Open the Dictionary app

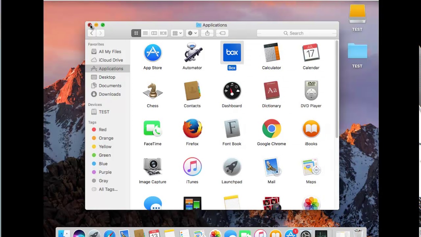271,91
